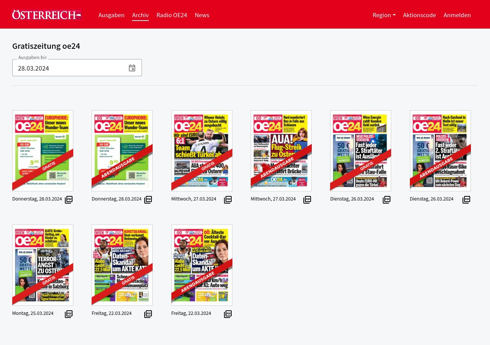
Task: Download PDF of Freitag 22.03.2024 Abendausgabe
Action: [x=228, y=314]
